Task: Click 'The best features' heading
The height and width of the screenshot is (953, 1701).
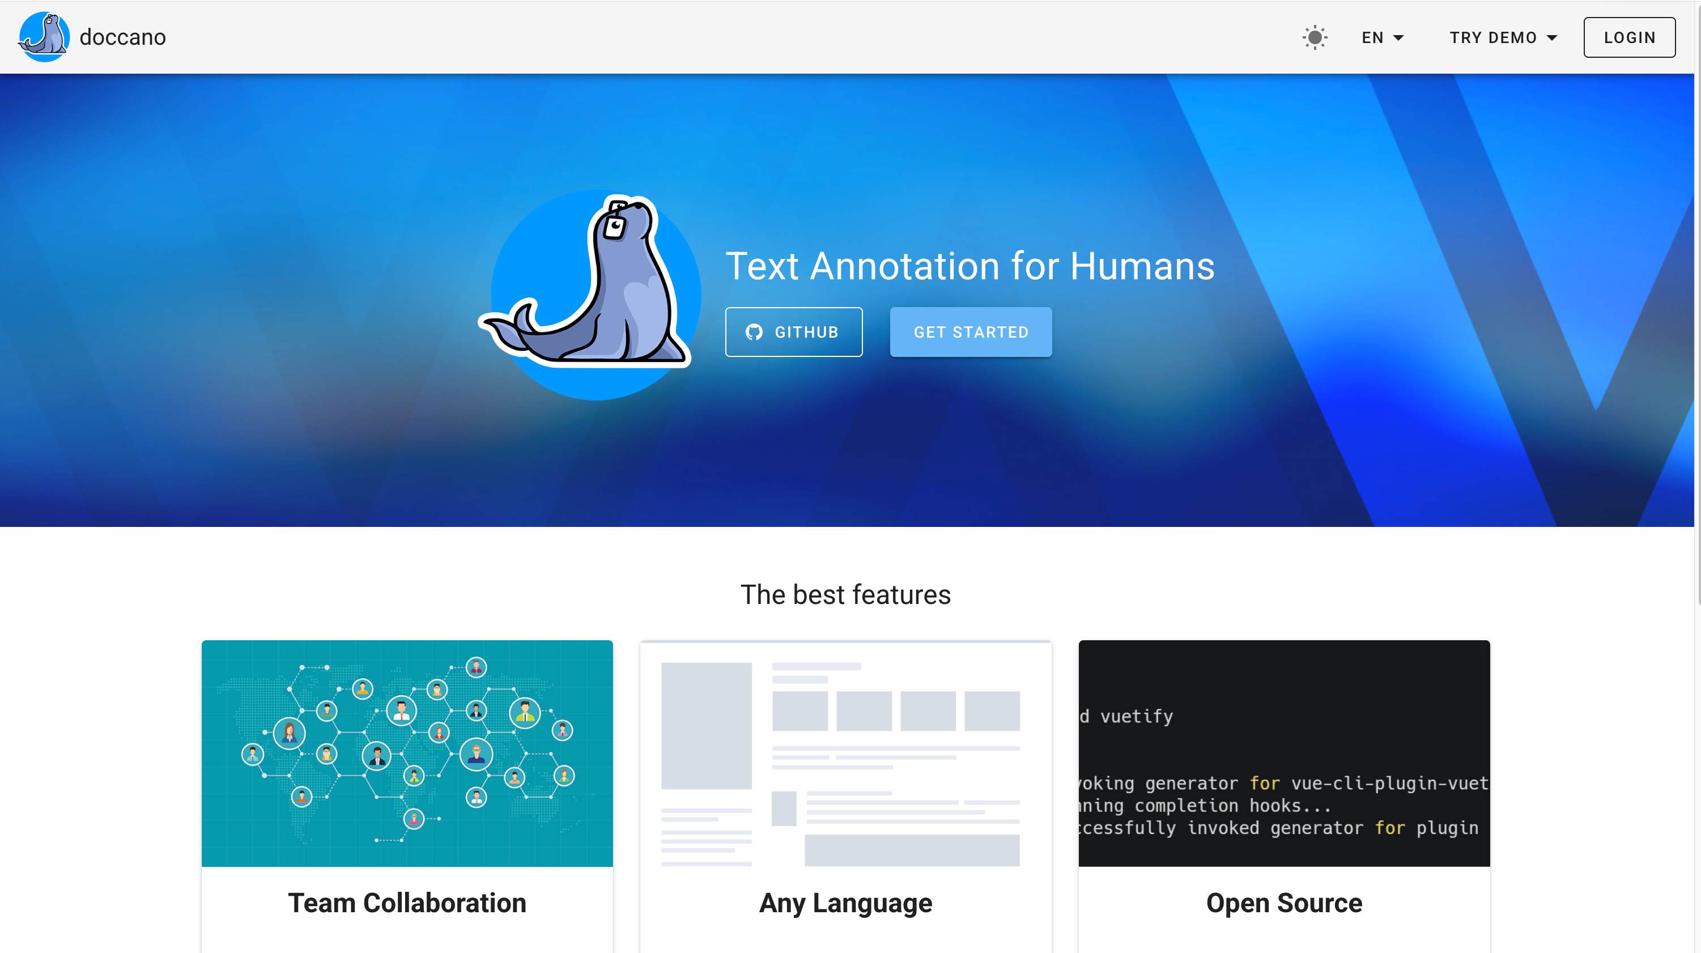Action: (846, 594)
